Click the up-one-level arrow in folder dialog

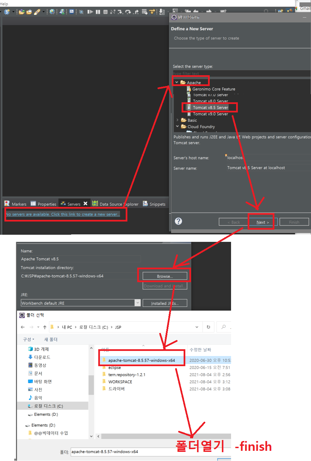click(x=45, y=327)
